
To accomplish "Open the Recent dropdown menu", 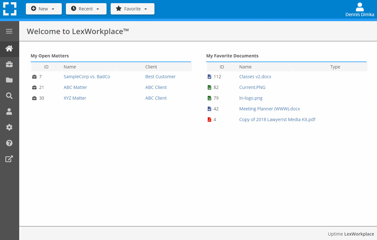I will [x=86, y=9].
